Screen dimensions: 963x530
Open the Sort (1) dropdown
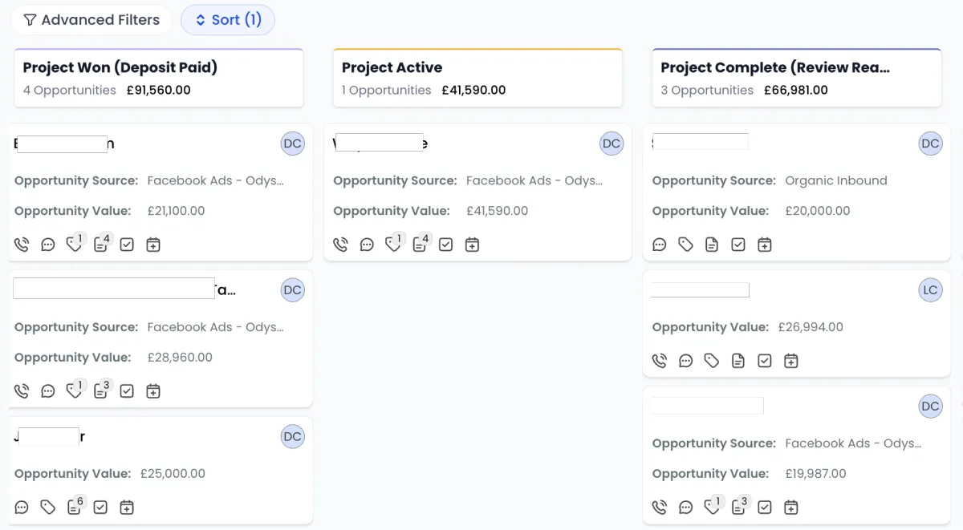tap(228, 20)
